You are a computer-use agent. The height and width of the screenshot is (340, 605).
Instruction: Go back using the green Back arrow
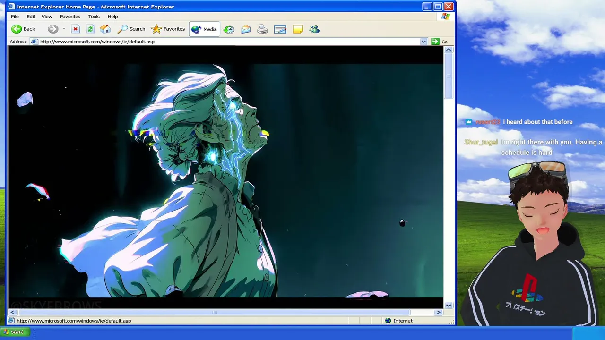pyautogui.click(x=23, y=29)
